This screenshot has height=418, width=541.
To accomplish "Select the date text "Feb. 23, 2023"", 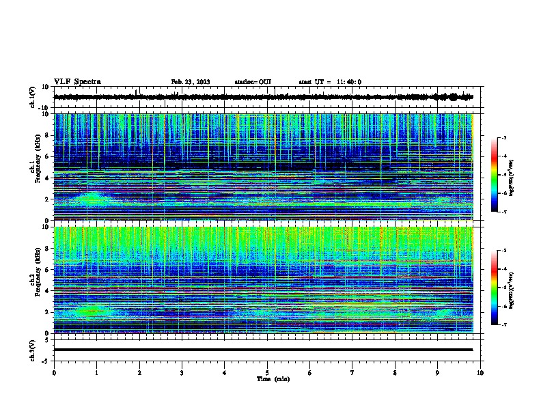I will point(191,82).
